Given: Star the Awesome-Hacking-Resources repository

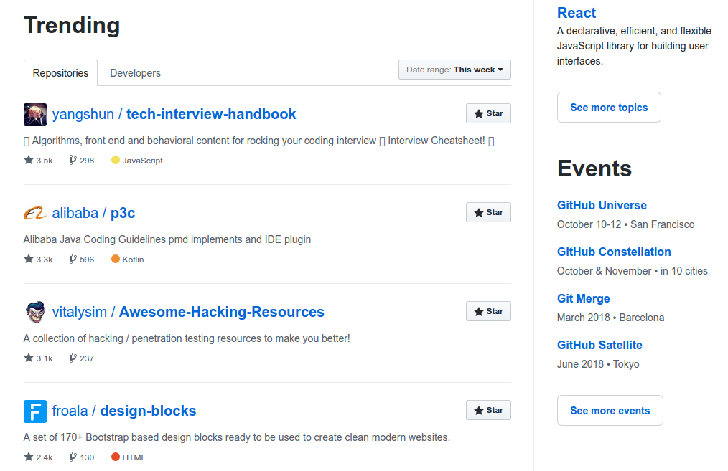Looking at the screenshot, I should (x=488, y=312).
